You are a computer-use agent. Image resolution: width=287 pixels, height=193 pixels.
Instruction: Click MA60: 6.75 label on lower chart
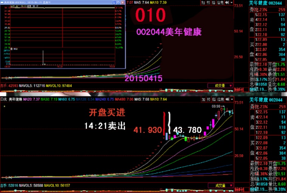(66, 99)
